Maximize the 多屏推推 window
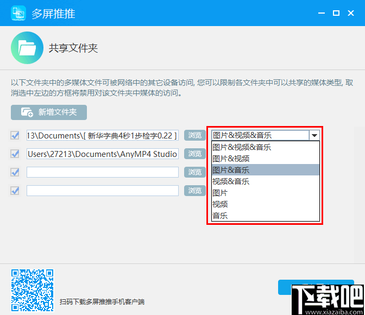This screenshot has width=365, height=315. (336, 13)
